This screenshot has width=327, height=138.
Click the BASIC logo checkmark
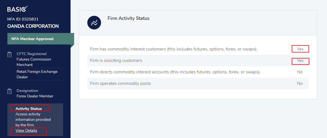pos(24,9)
